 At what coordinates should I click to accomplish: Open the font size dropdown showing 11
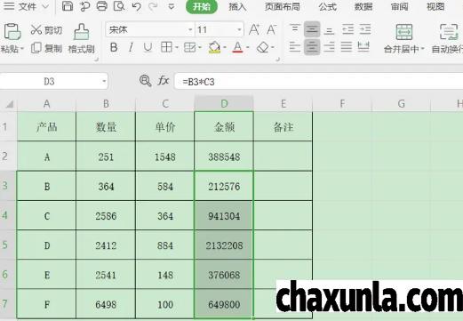239,29
